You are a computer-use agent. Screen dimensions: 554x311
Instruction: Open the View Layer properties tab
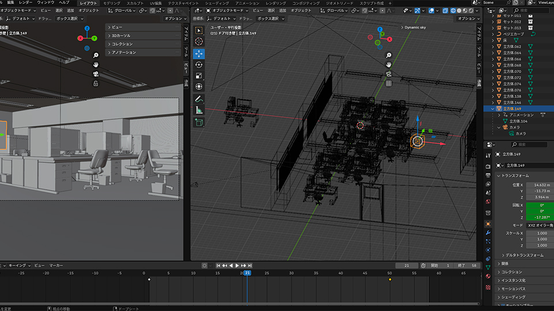[x=488, y=184]
